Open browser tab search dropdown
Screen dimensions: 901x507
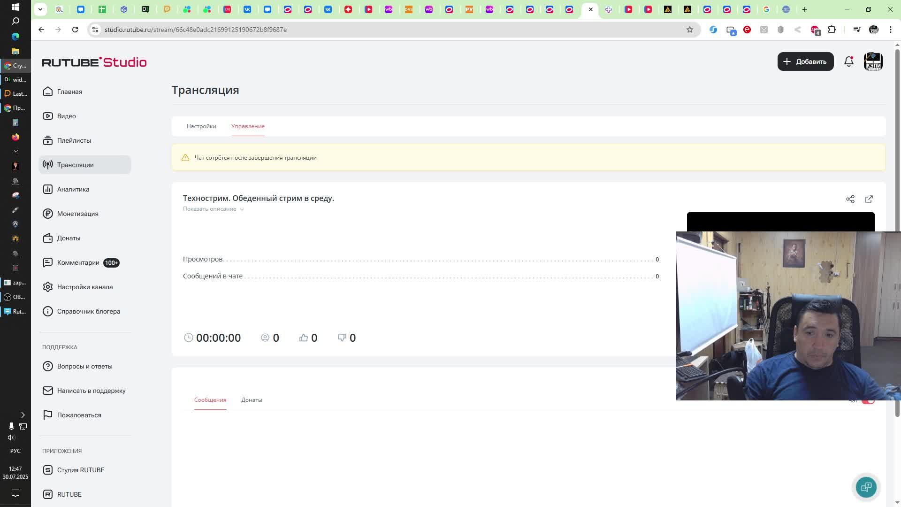tap(40, 9)
